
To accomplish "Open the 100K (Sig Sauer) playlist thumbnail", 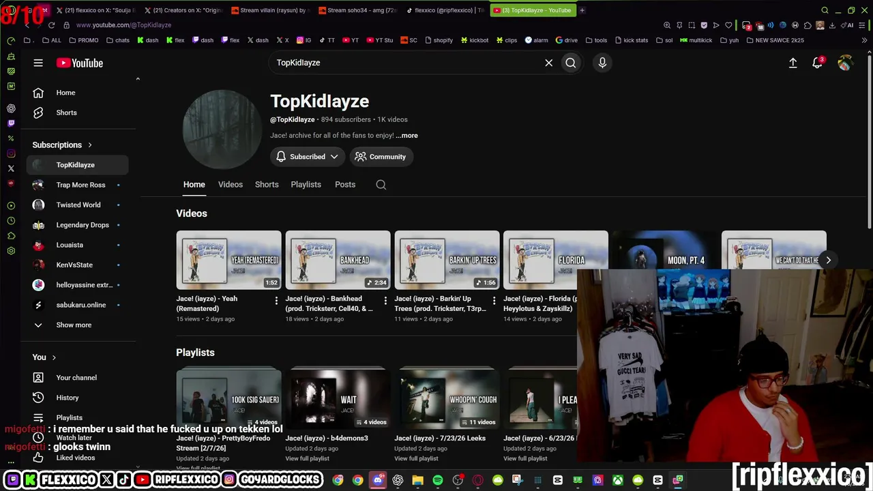I will point(228,398).
